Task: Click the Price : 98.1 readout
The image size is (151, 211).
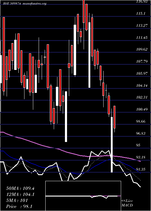Action: coord(19,206)
